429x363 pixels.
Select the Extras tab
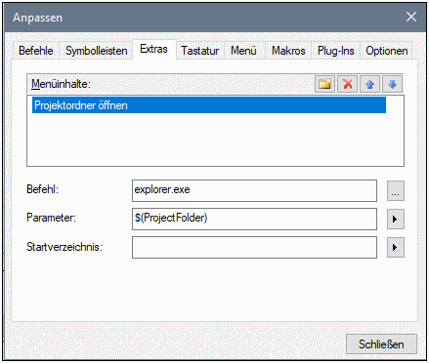[153, 49]
